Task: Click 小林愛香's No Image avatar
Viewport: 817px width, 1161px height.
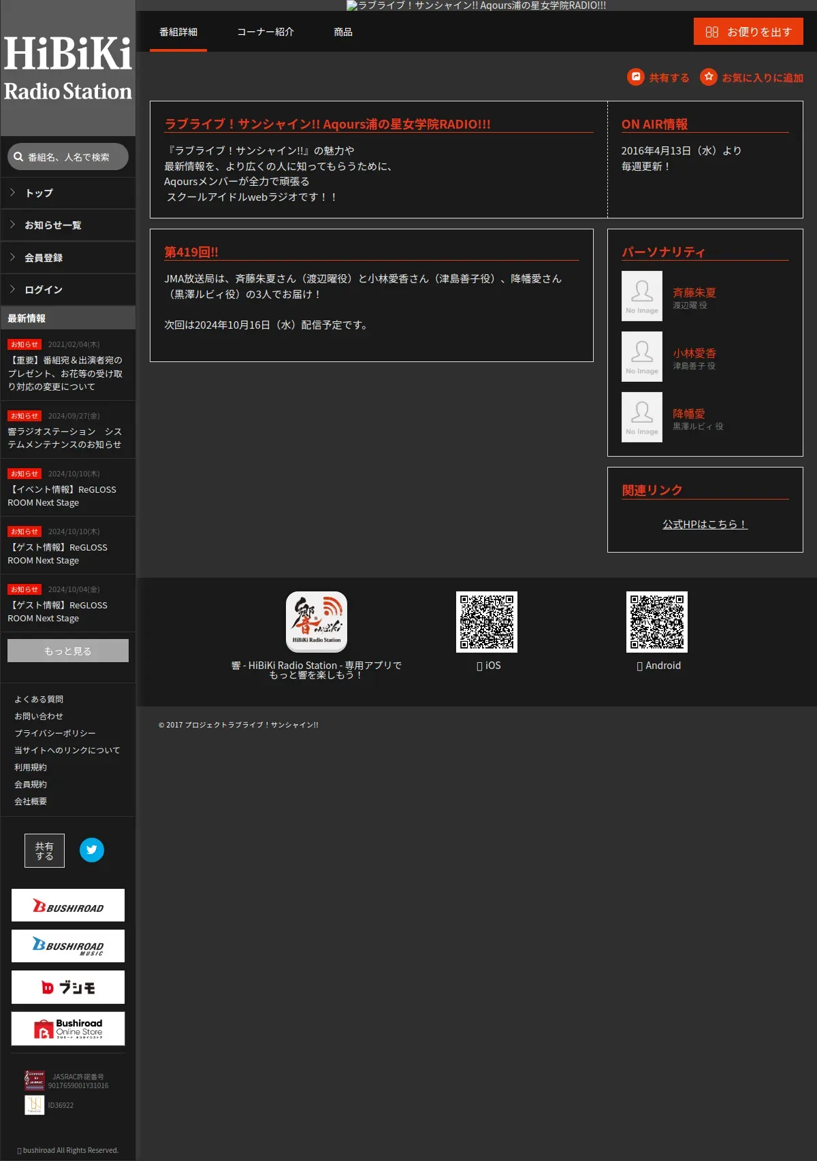Action: click(x=642, y=357)
